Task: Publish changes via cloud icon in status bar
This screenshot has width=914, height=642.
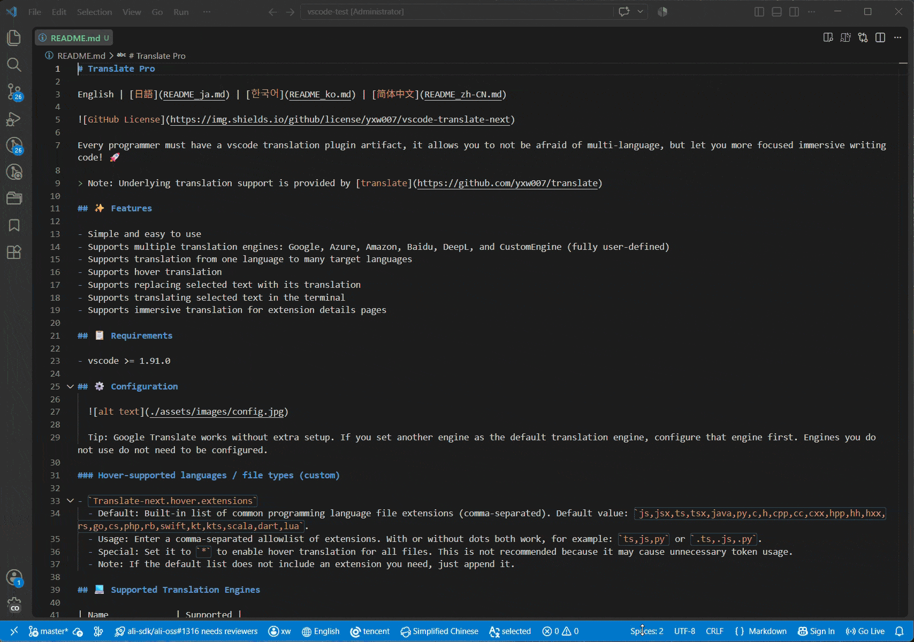Action: click(x=78, y=631)
